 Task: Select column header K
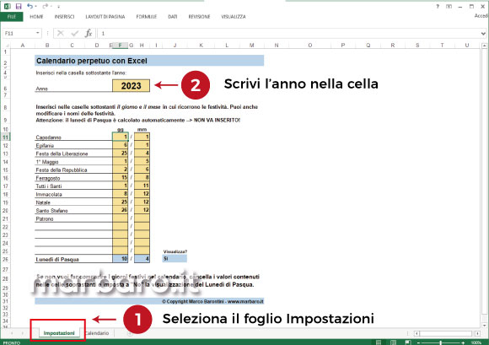pyautogui.click(x=202, y=46)
